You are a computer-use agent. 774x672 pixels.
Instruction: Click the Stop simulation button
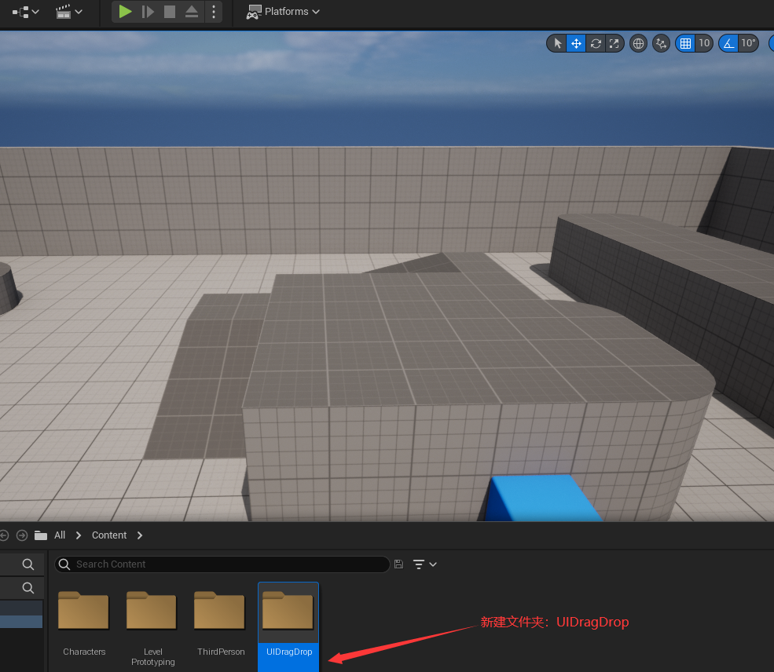click(169, 11)
